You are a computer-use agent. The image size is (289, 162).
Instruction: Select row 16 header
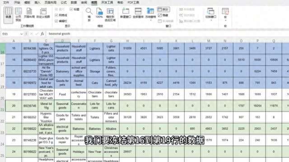pos(3,49)
